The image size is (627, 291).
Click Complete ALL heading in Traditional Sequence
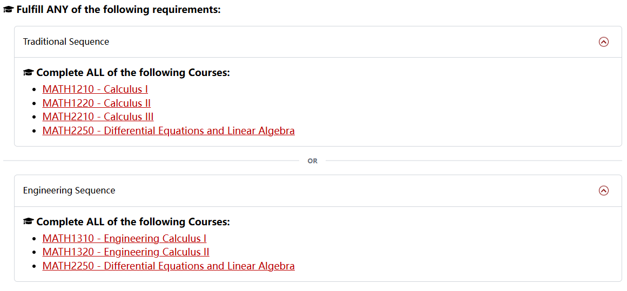(x=133, y=73)
